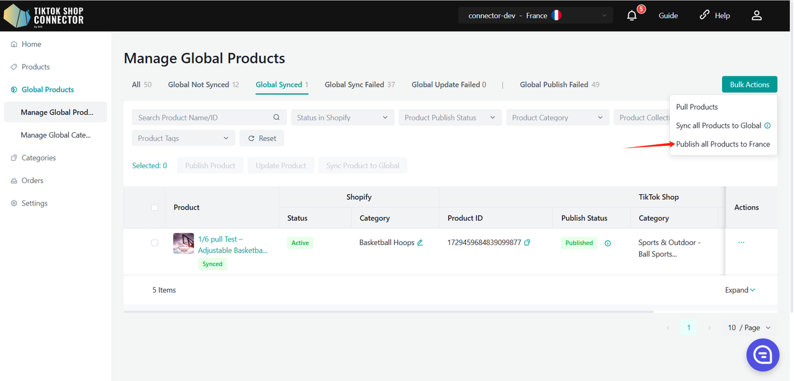Viewport: 794px width, 381px height.
Task: Open row actions three-dot menu
Action: point(741,243)
